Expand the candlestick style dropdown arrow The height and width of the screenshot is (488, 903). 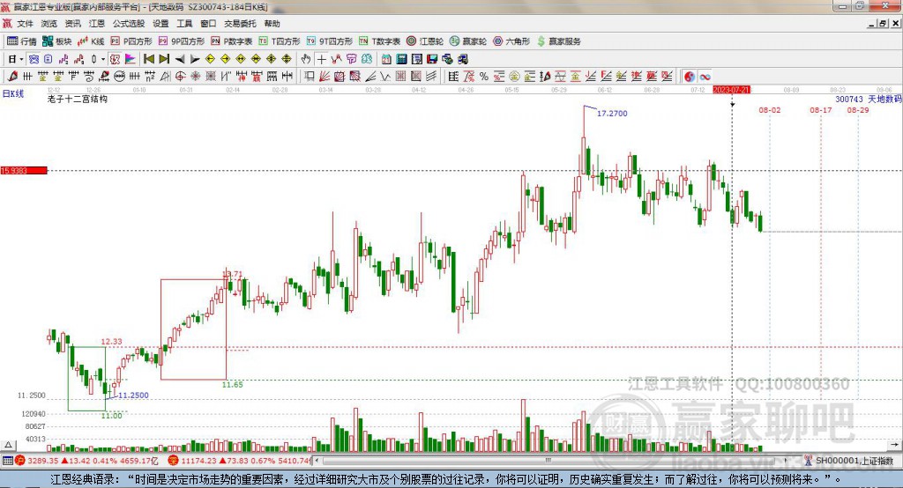point(102,59)
